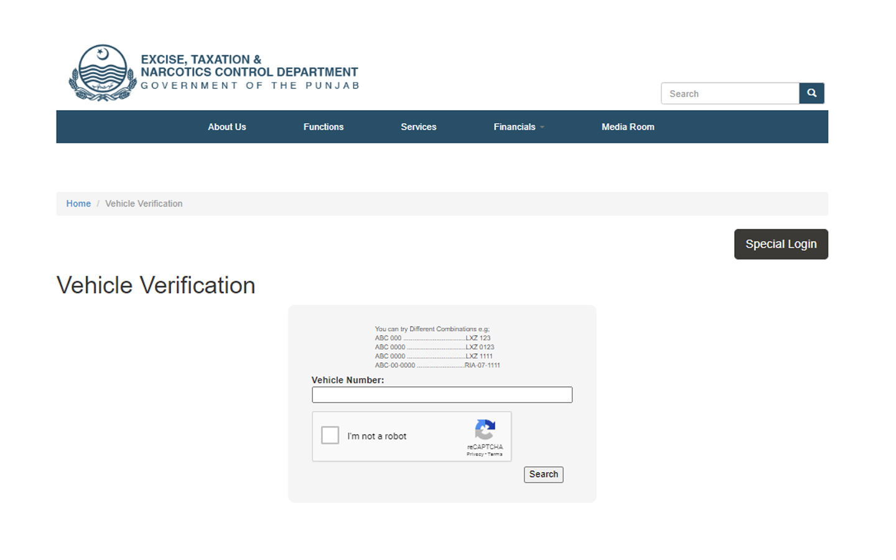The image size is (896, 560).
Task: Open the reCAPTCHA Privacy link
Action: tap(474, 454)
